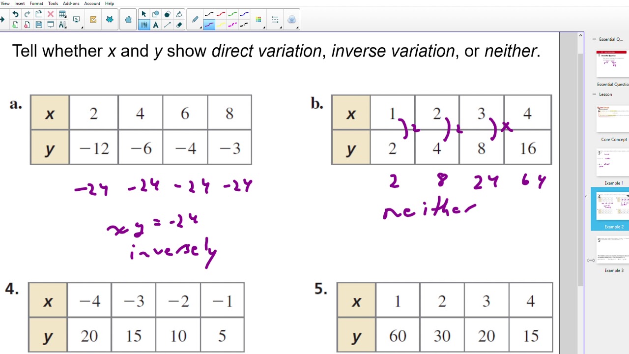
Task: Collapse the Essential Q... page group
Action: (594, 39)
